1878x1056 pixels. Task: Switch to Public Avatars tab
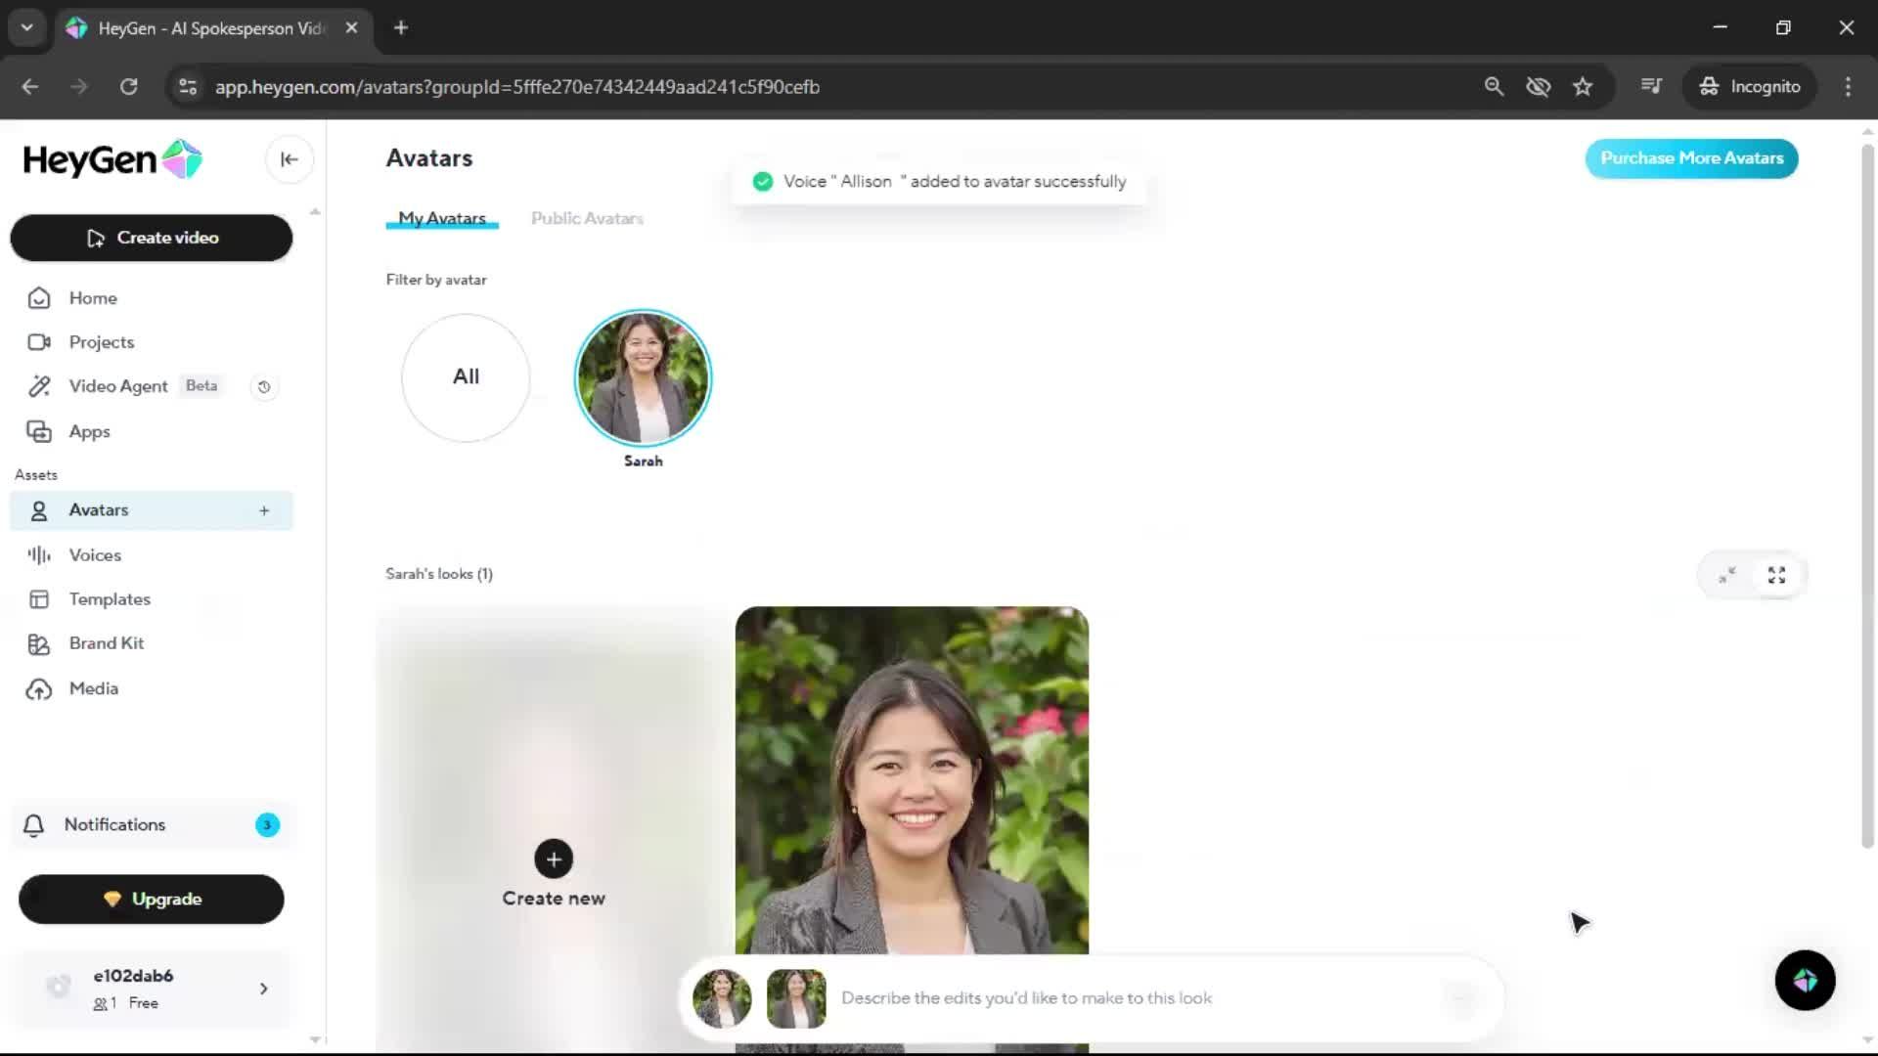click(587, 218)
